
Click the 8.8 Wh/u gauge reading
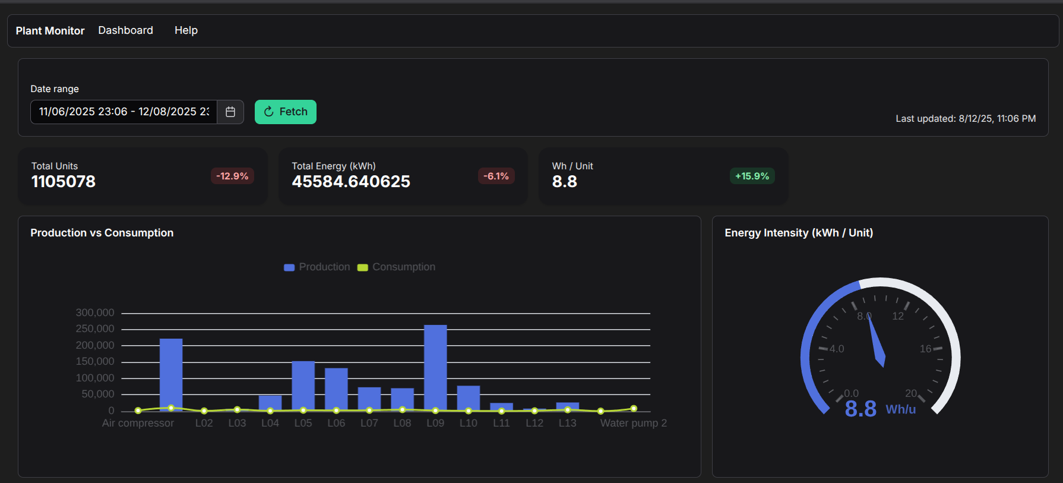coord(879,409)
